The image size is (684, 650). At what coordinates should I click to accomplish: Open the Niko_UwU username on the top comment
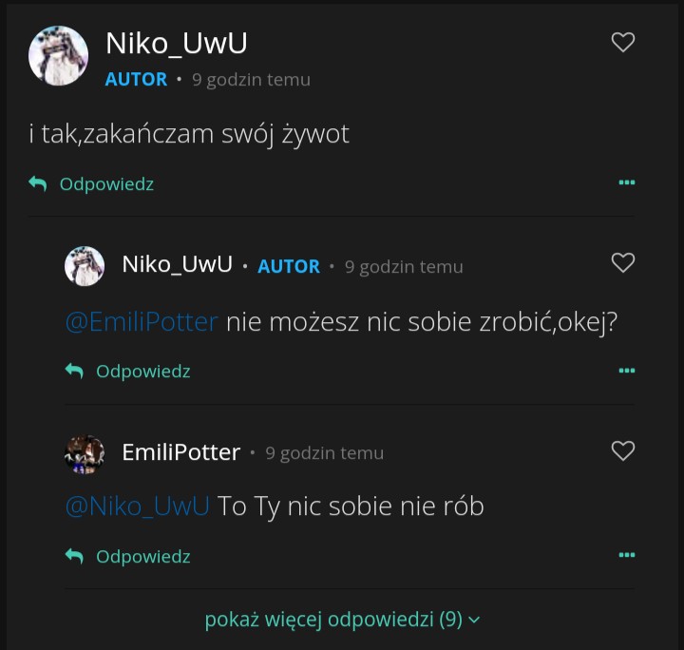pyautogui.click(x=176, y=44)
